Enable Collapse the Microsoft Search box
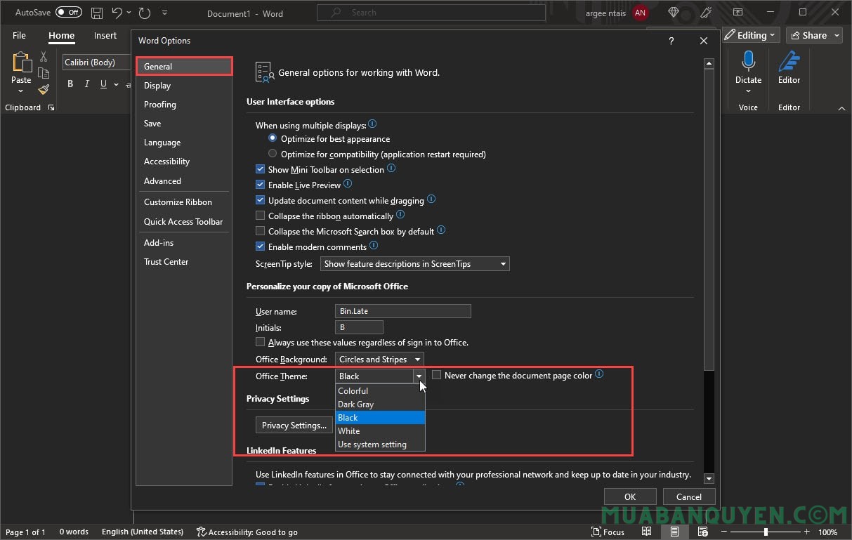The height and width of the screenshot is (540, 852). coord(261,231)
